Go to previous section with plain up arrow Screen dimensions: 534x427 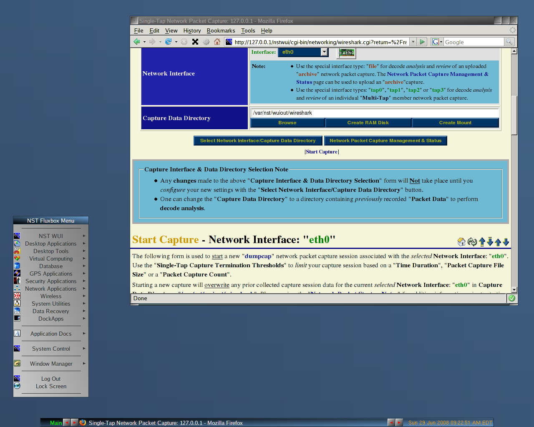pos(498,242)
